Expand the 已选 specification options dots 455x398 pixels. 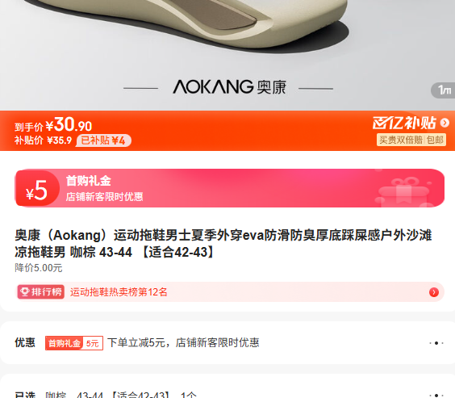pos(436,396)
